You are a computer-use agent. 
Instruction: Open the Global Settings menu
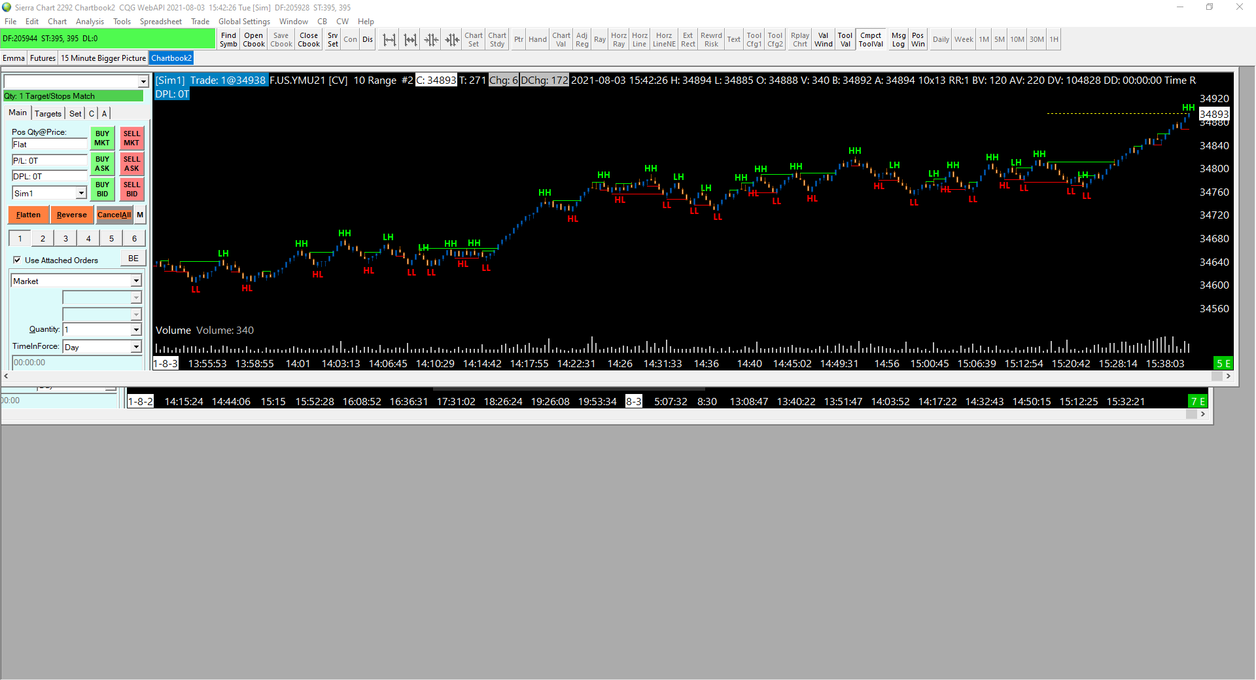[x=243, y=22]
